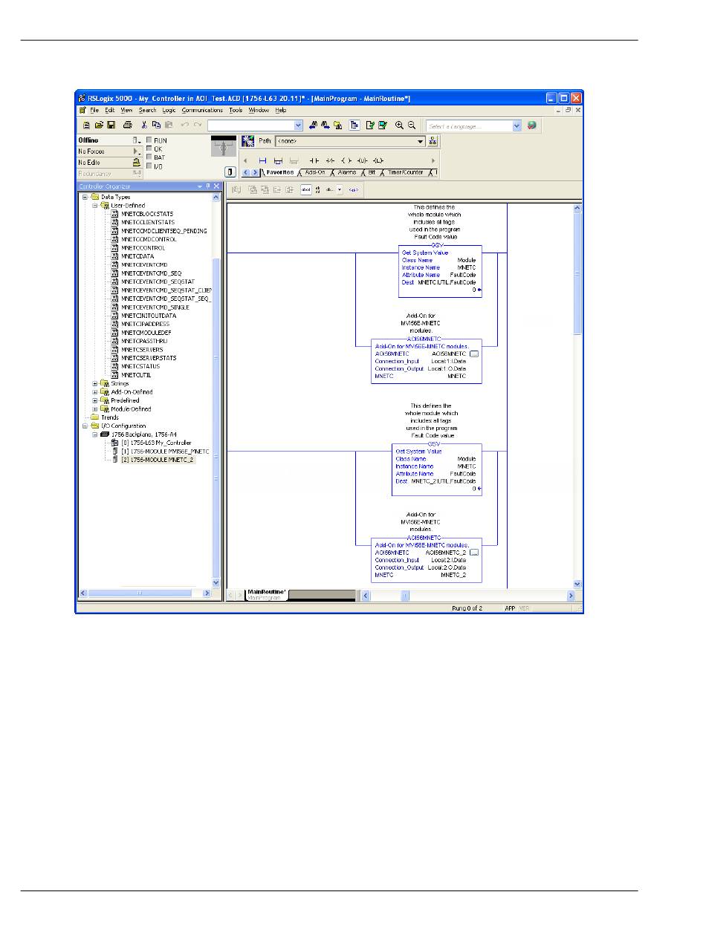The image size is (706, 941).
Task: Open the File menu
Action: click(94, 110)
